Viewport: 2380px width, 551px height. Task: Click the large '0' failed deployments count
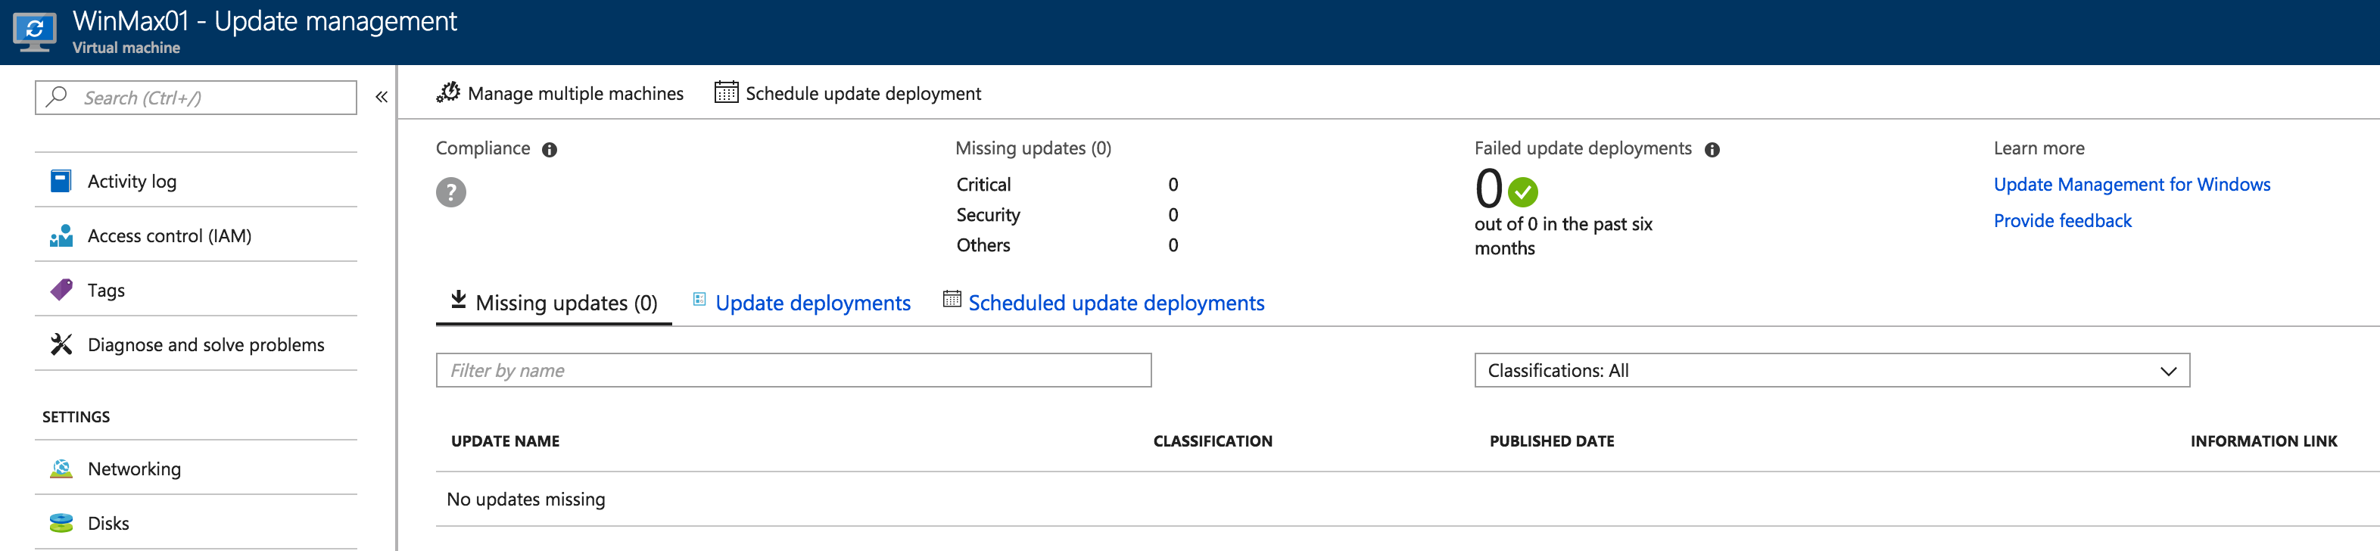[1488, 188]
